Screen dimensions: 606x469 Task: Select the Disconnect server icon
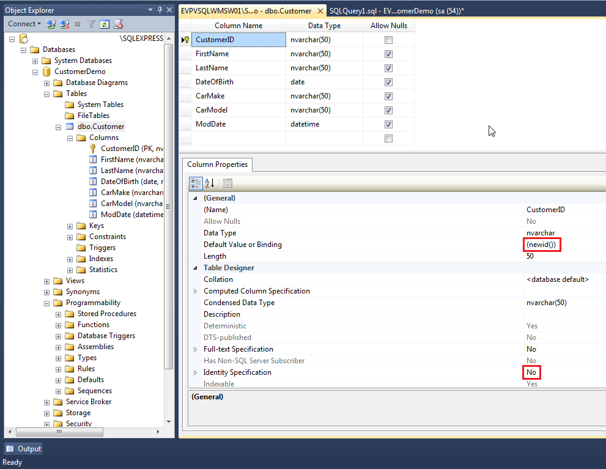(x=64, y=23)
